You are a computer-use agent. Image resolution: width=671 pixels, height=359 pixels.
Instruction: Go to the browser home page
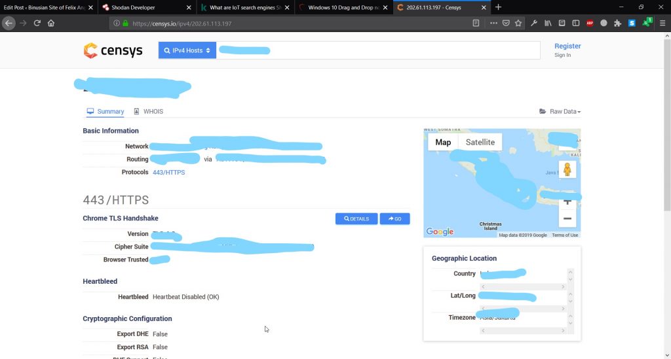pos(51,23)
